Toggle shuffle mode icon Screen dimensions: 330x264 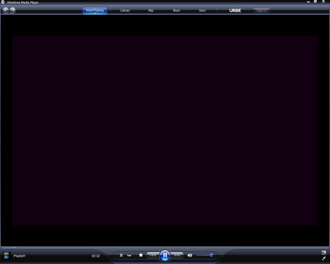(121, 255)
